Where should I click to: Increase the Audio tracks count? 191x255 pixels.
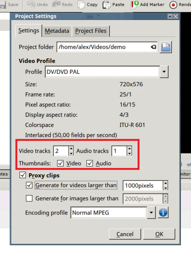point(129,149)
